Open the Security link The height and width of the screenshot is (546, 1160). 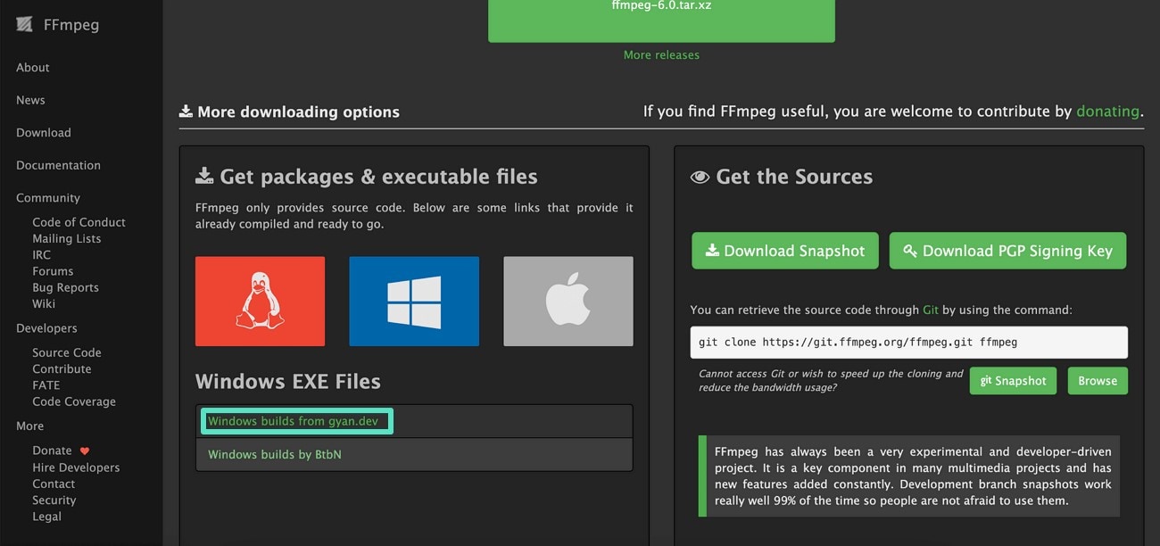tap(54, 500)
